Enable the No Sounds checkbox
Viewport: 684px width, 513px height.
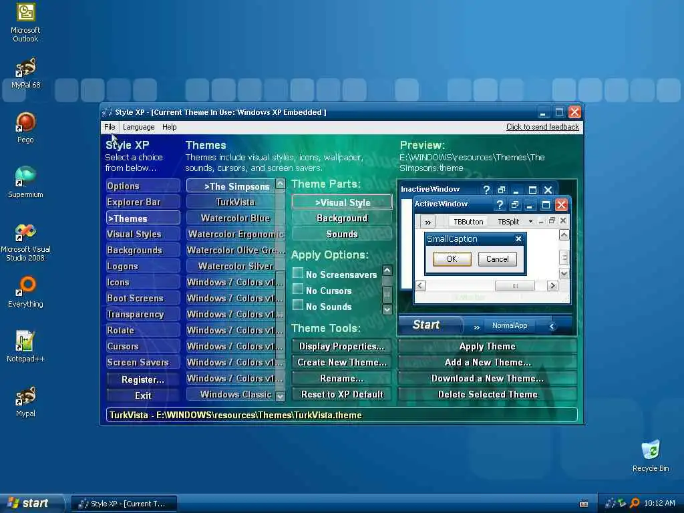coord(297,305)
